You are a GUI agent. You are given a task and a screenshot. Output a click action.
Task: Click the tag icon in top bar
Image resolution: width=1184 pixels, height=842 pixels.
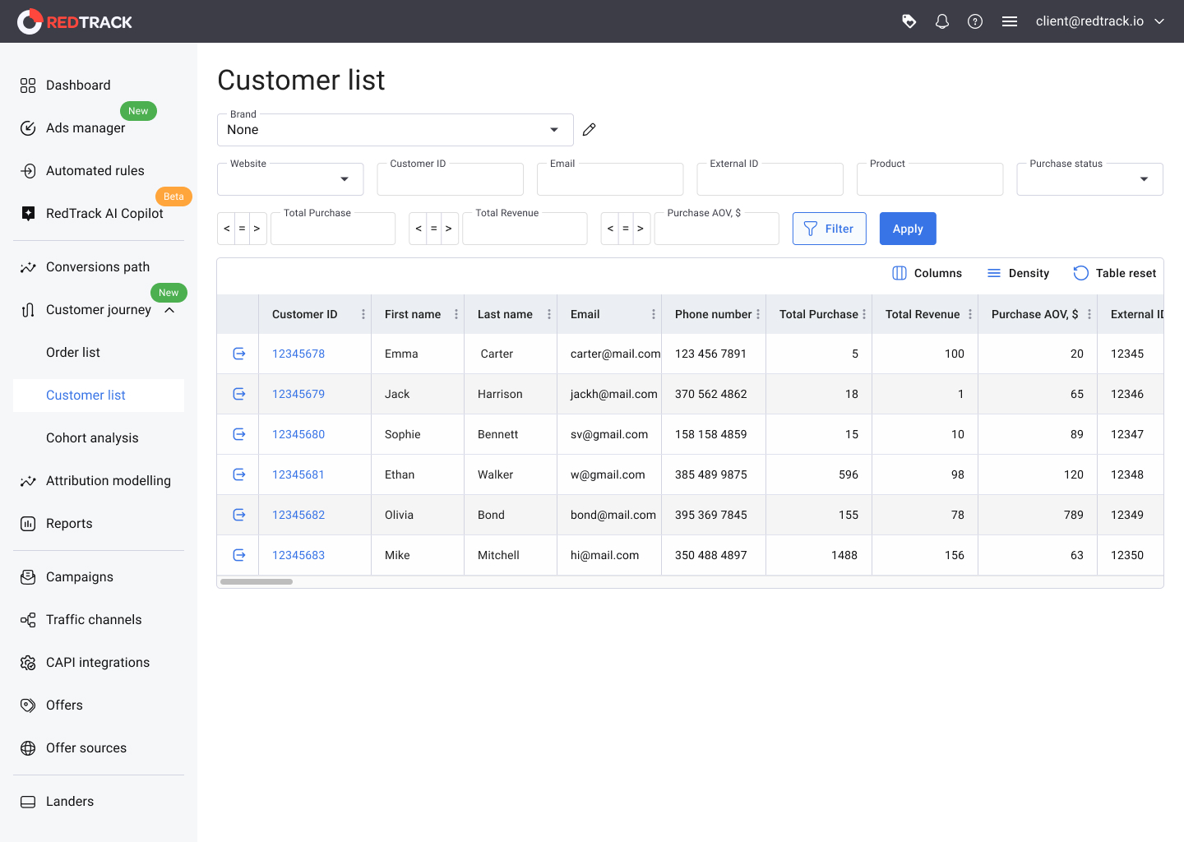(909, 21)
